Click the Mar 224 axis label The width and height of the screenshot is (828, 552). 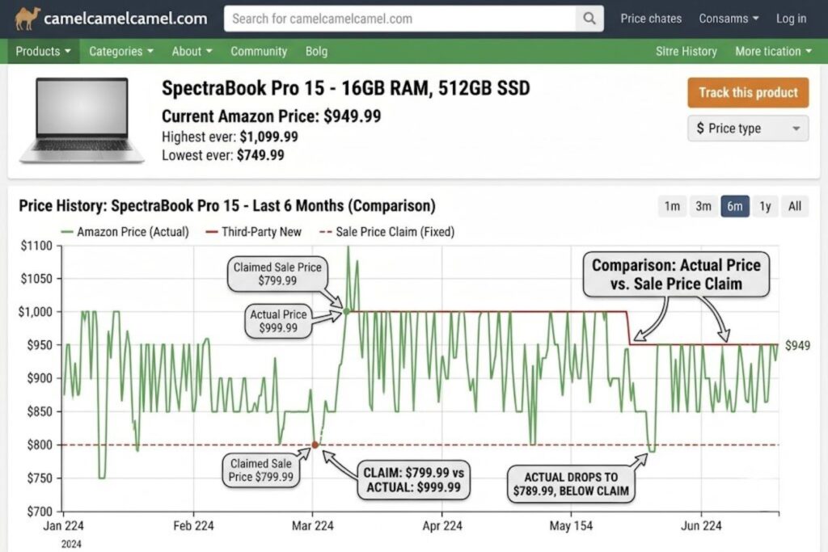pyautogui.click(x=313, y=525)
